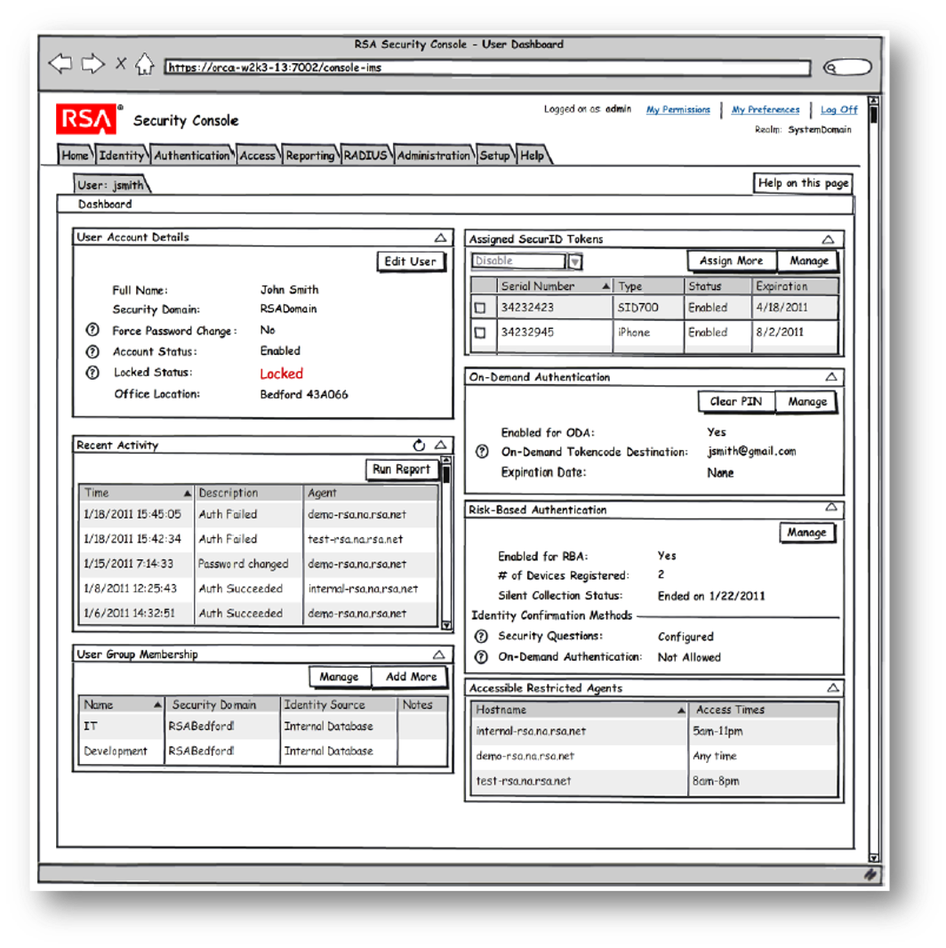The image size is (946, 948).
Task: Sort Recent Activity by Time arrow
Action: [188, 494]
